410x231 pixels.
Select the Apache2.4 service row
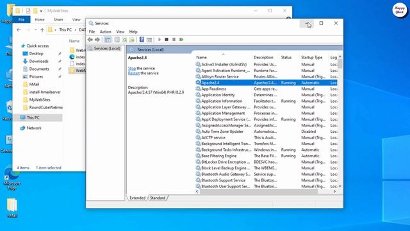(266, 83)
